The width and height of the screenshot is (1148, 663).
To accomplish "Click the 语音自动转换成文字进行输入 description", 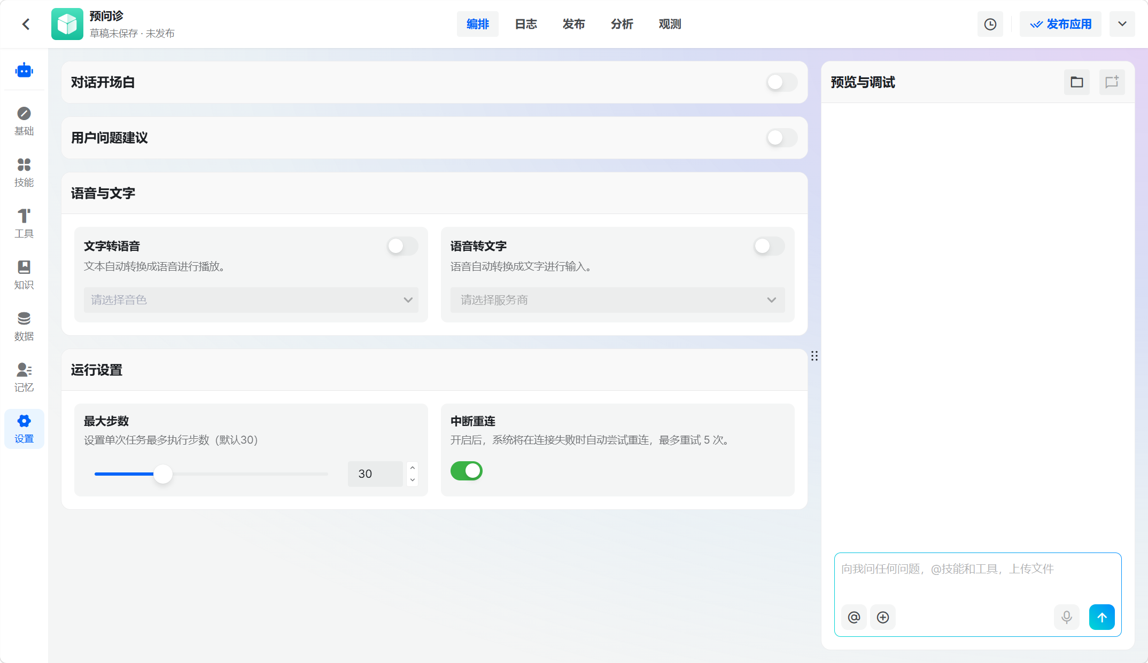I will click(521, 266).
